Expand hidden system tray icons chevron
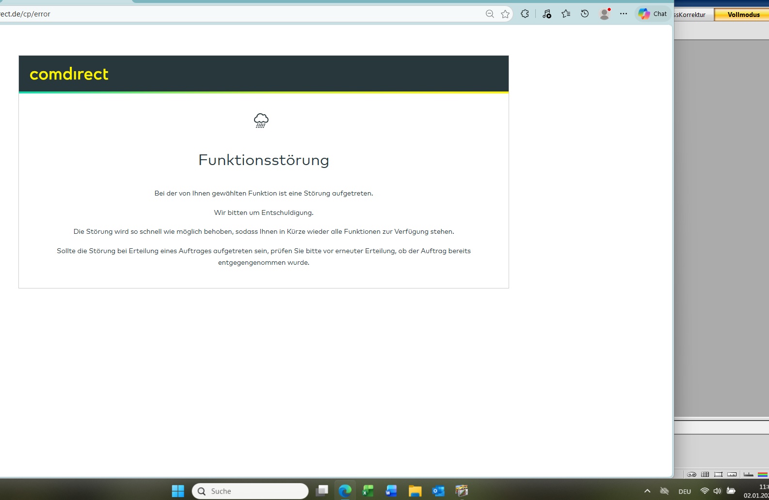769x500 pixels. (647, 491)
